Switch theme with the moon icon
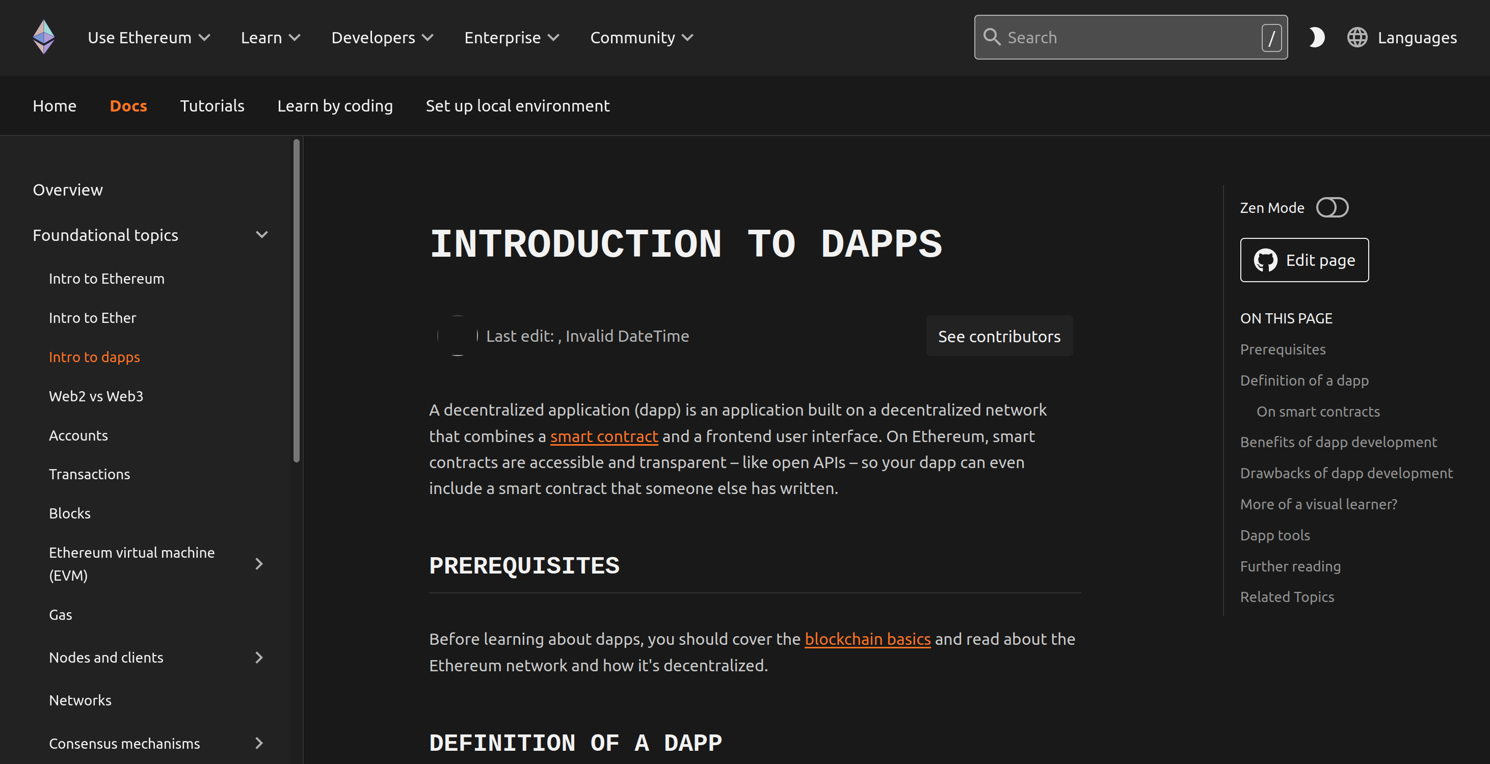 tap(1316, 38)
